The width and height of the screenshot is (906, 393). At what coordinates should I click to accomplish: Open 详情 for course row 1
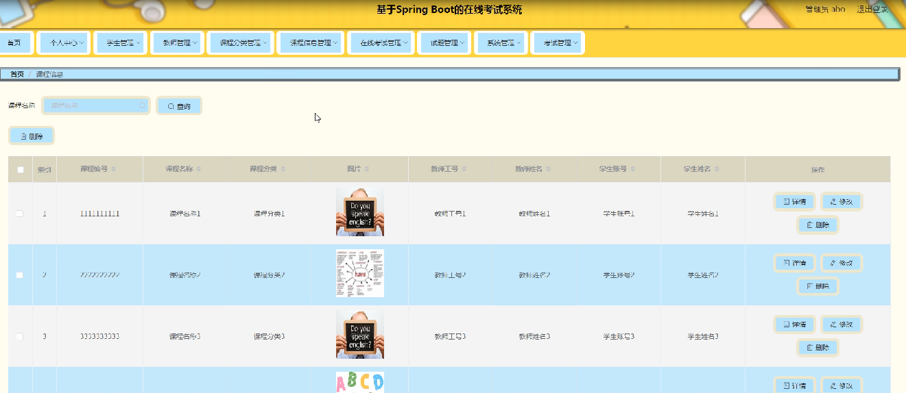click(795, 201)
